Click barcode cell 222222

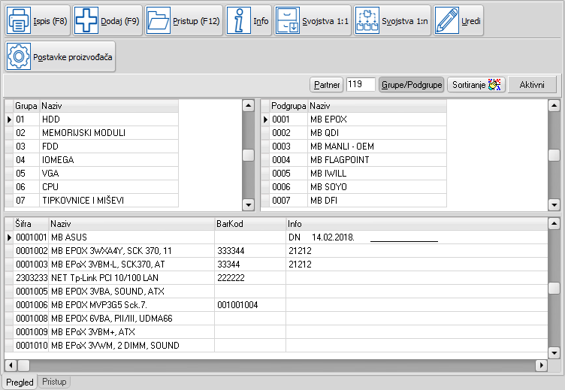tap(250, 278)
